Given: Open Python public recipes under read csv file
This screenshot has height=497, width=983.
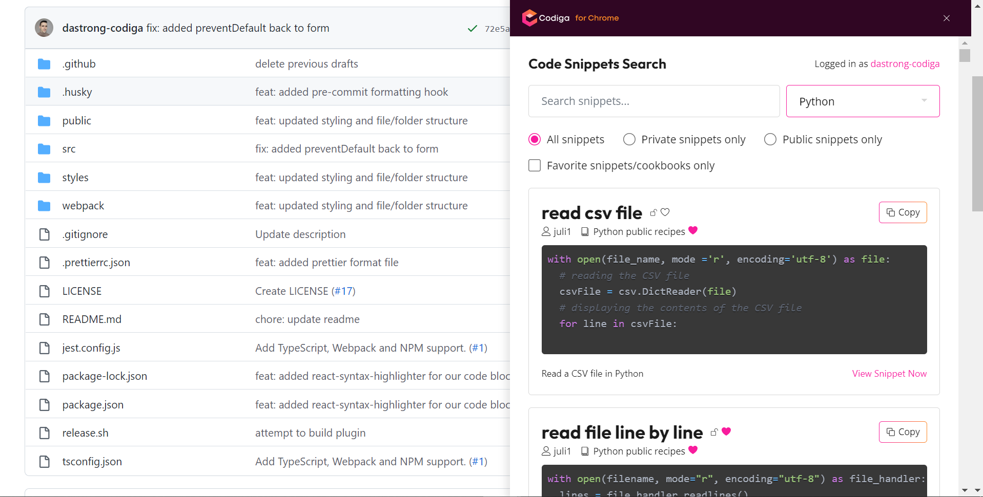Looking at the screenshot, I should point(639,232).
